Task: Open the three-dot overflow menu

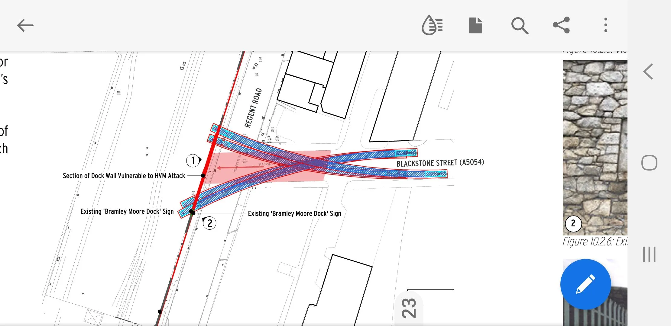Action: pyautogui.click(x=605, y=25)
